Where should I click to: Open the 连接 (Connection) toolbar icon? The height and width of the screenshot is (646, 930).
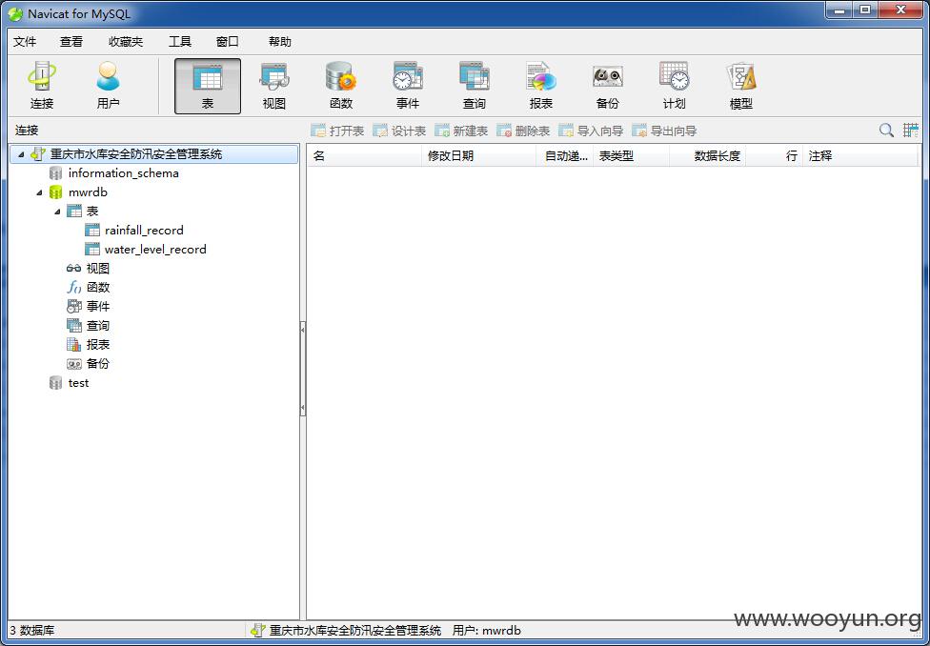42,86
